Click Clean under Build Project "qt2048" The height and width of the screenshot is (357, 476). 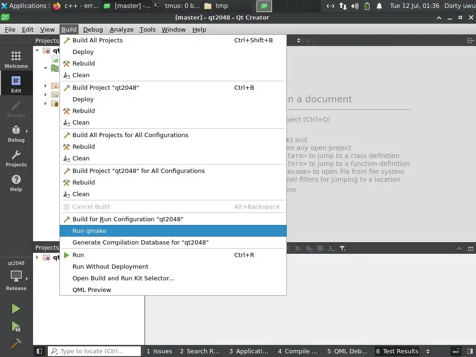pyautogui.click(x=173, y=123)
